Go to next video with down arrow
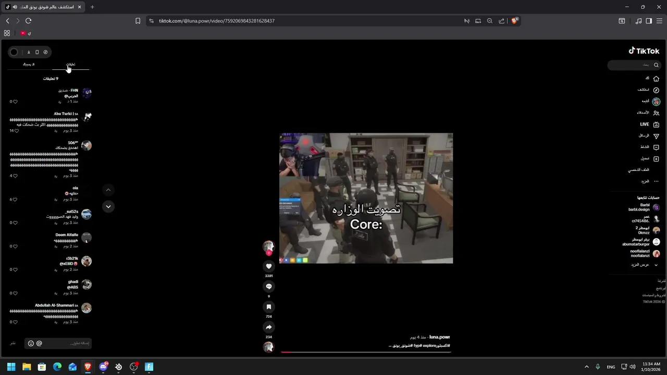This screenshot has width=667, height=375. (108, 207)
